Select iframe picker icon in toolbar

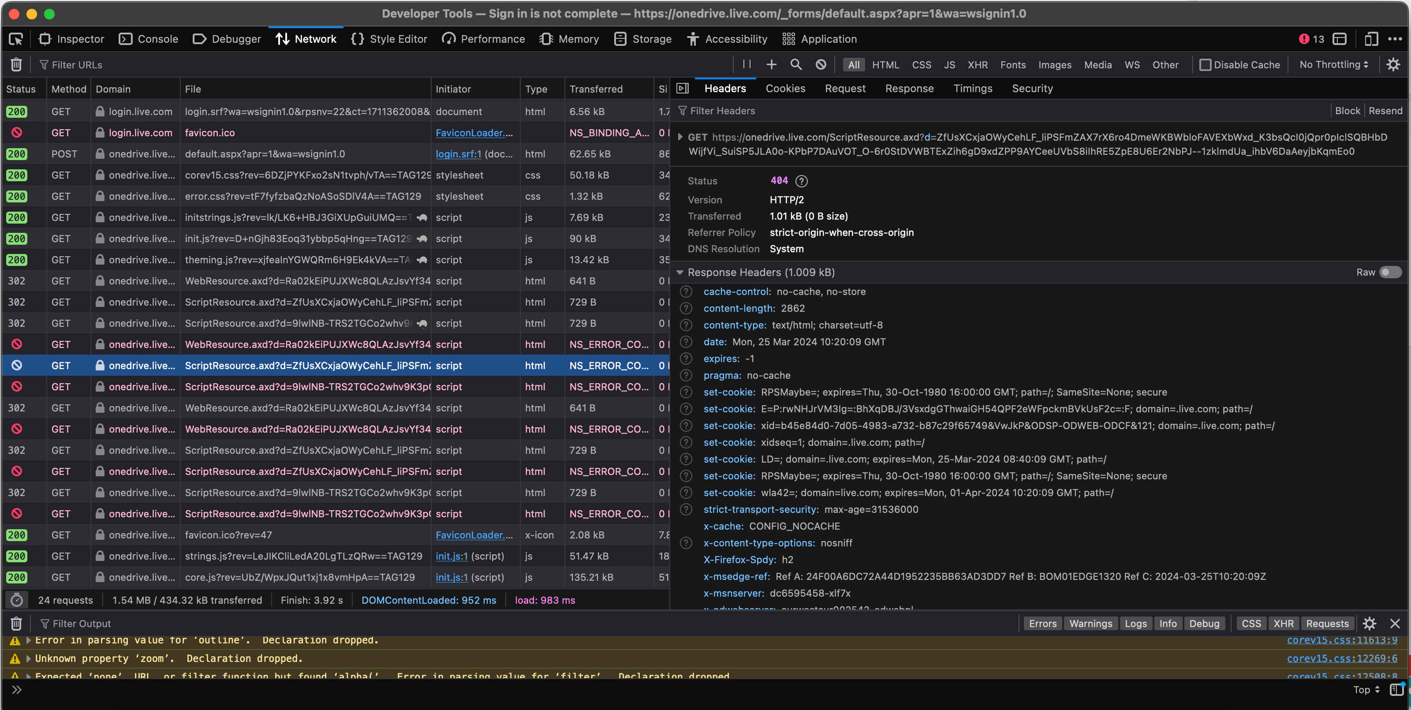point(1339,39)
